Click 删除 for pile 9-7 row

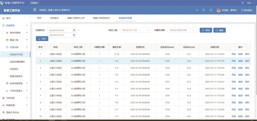click(x=247, y=109)
